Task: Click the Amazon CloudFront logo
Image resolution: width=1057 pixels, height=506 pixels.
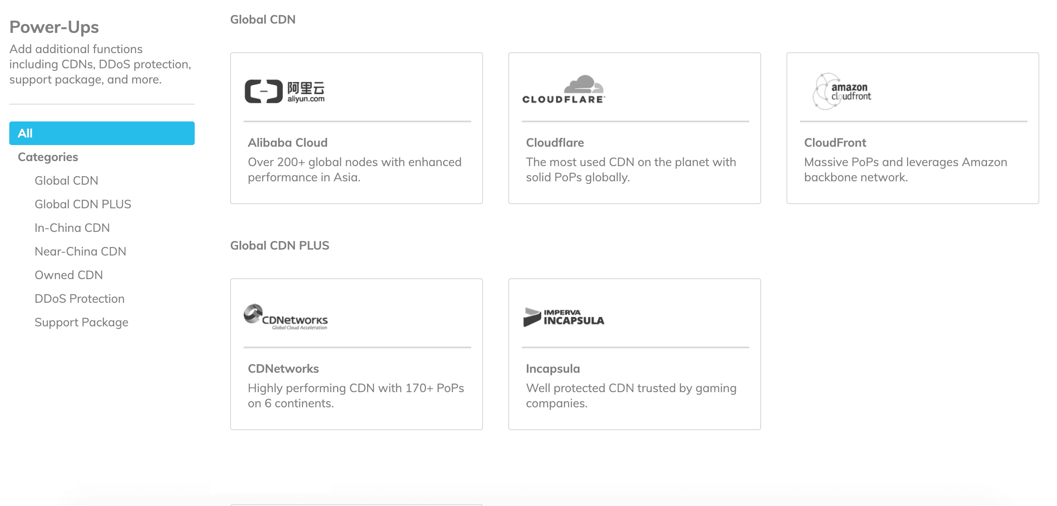Action: pyautogui.click(x=842, y=91)
